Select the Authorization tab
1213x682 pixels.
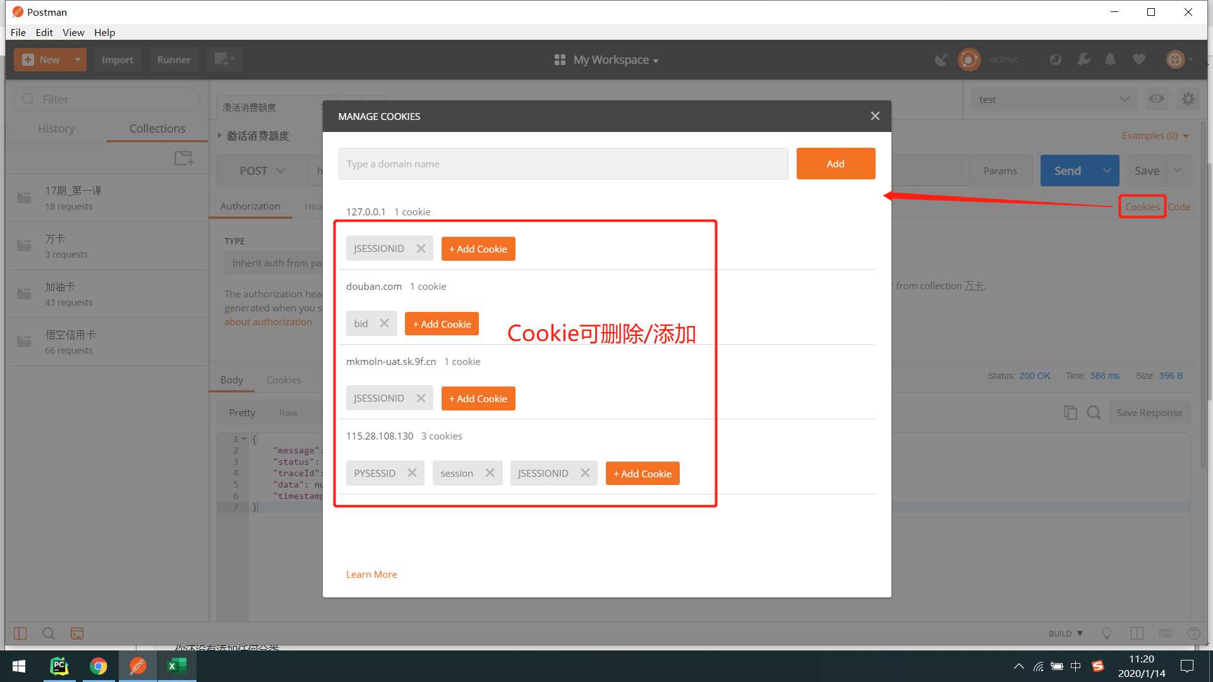(250, 206)
